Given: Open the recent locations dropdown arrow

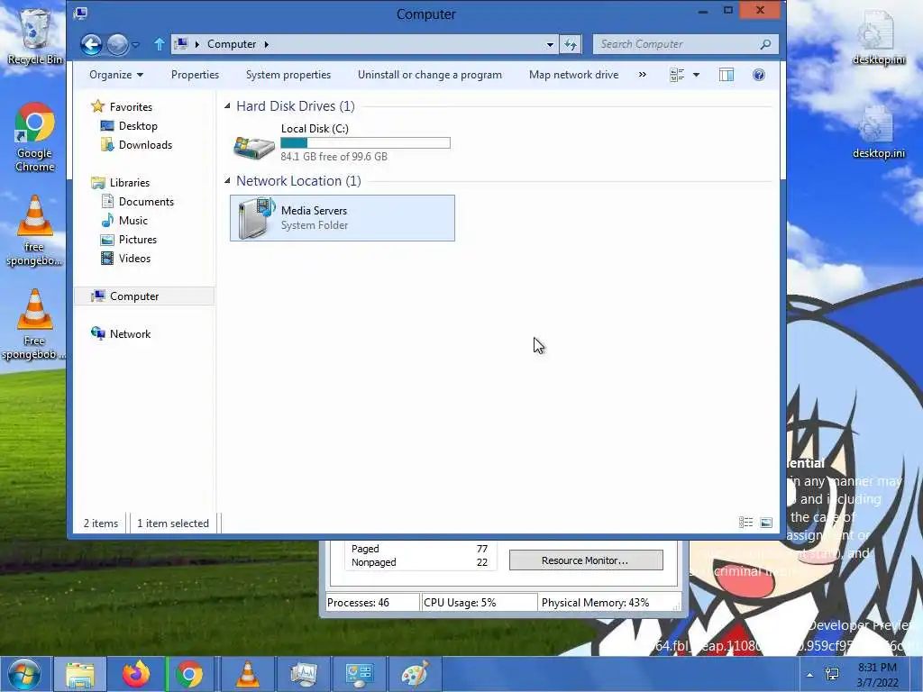Looking at the screenshot, I should (135, 45).
